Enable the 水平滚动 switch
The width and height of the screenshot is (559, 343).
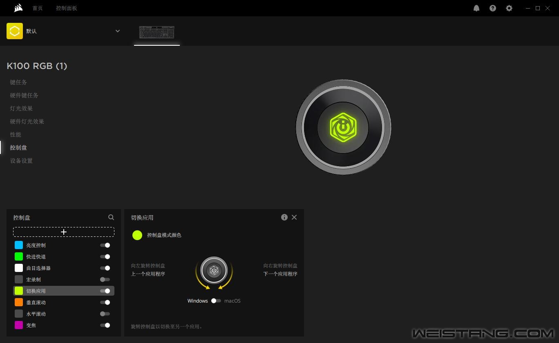click(x=105, y=314)
